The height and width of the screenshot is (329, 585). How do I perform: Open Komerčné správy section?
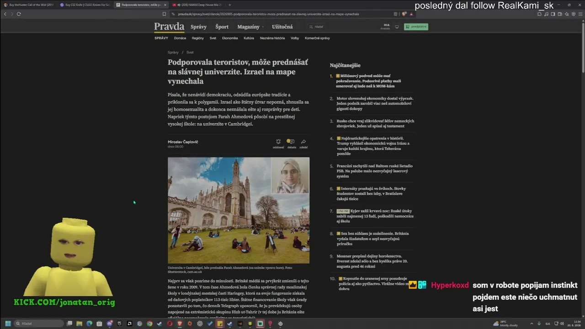(x=317, y=38)
